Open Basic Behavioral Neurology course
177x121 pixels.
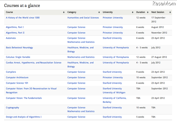click(x=19, y=48)
